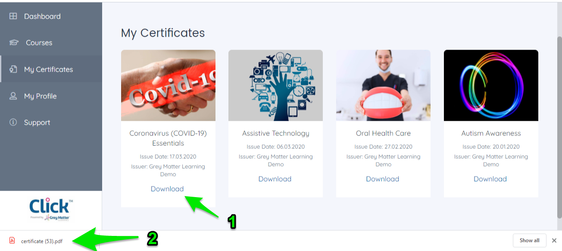The height and width of the screenshot is (251, 562).
Task: Click the Courses graduation cap icon
Action: (14, 43)
